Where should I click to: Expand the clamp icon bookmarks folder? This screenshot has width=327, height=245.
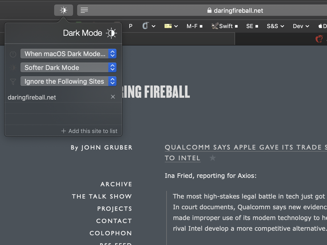(x=149, y=26)
